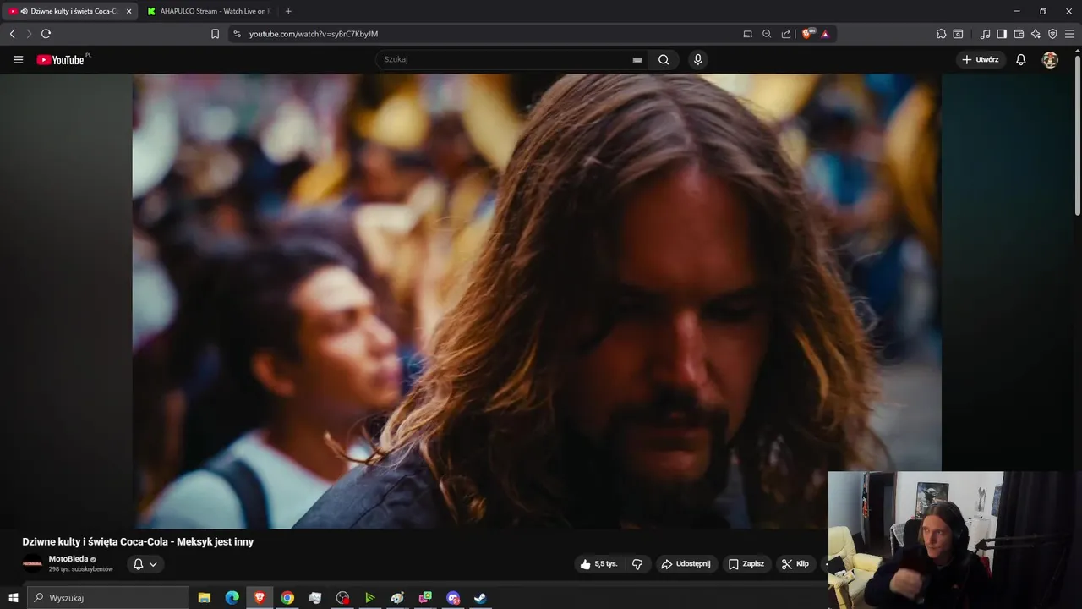Close the Dziwne kulty YouTube tab
This screenshot has width=1082, height=609.
point(128,11)
